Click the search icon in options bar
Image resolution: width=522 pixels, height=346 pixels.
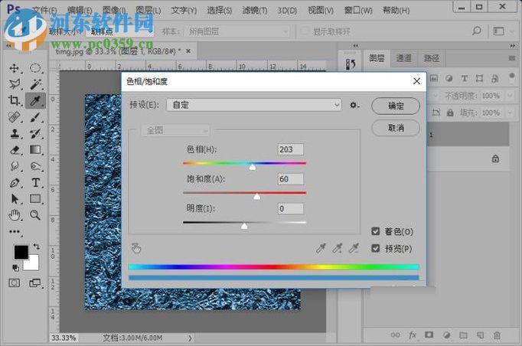[x=476, y=31]
